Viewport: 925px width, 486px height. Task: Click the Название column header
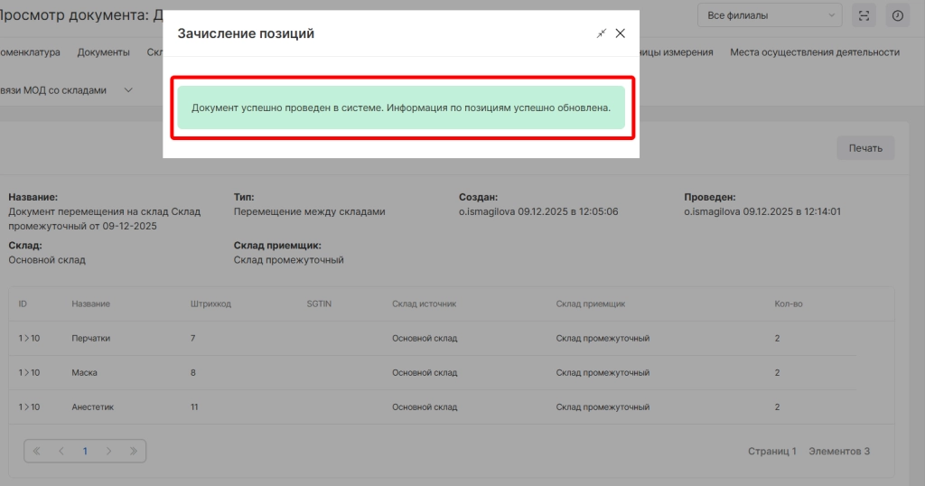pyautogui.click(x=90, y=304)
